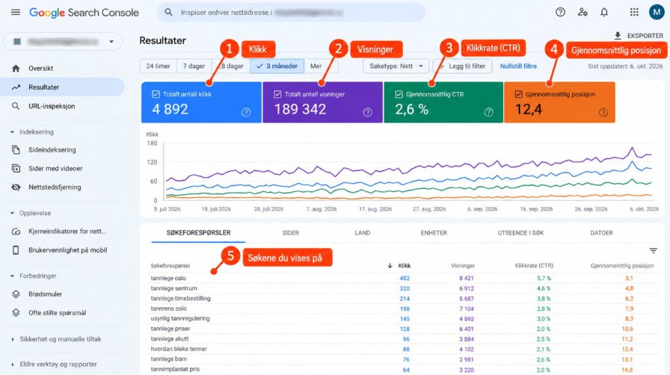
Task: Switch to the Sider tab
Action: 291,233
